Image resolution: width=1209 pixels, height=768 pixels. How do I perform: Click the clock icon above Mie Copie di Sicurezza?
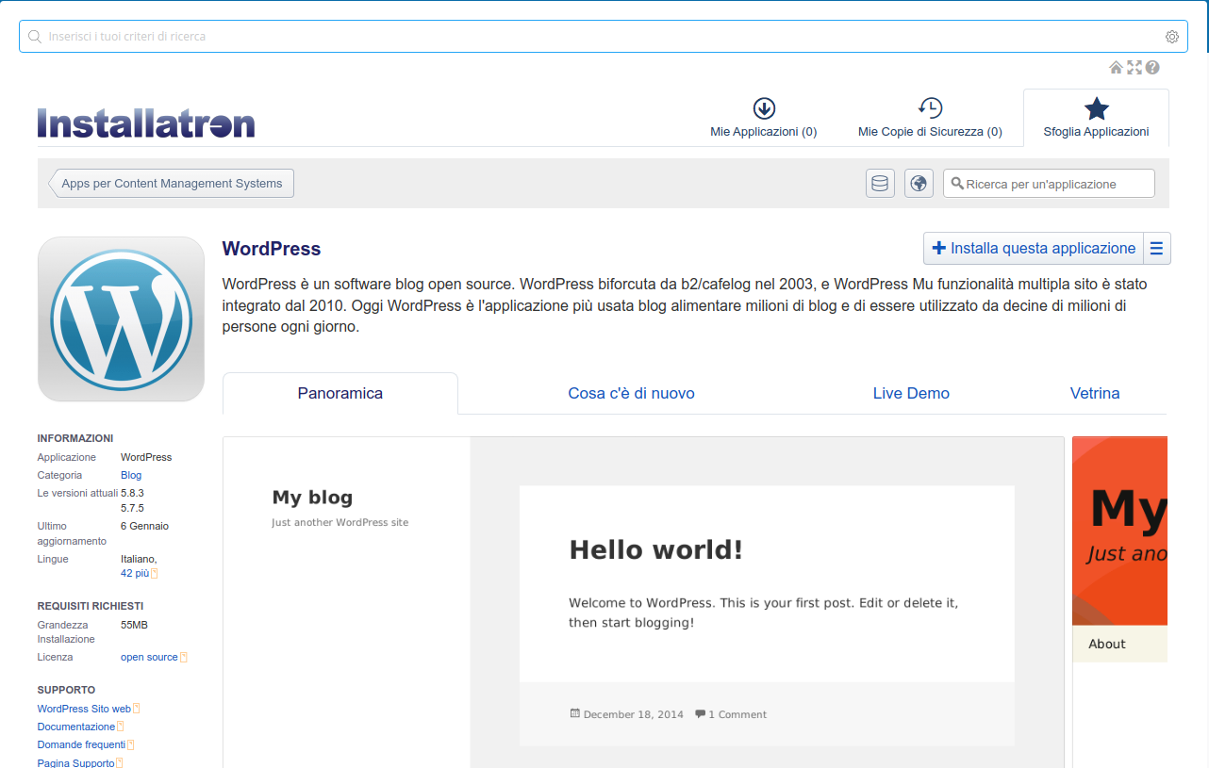(x=930, y=108)
